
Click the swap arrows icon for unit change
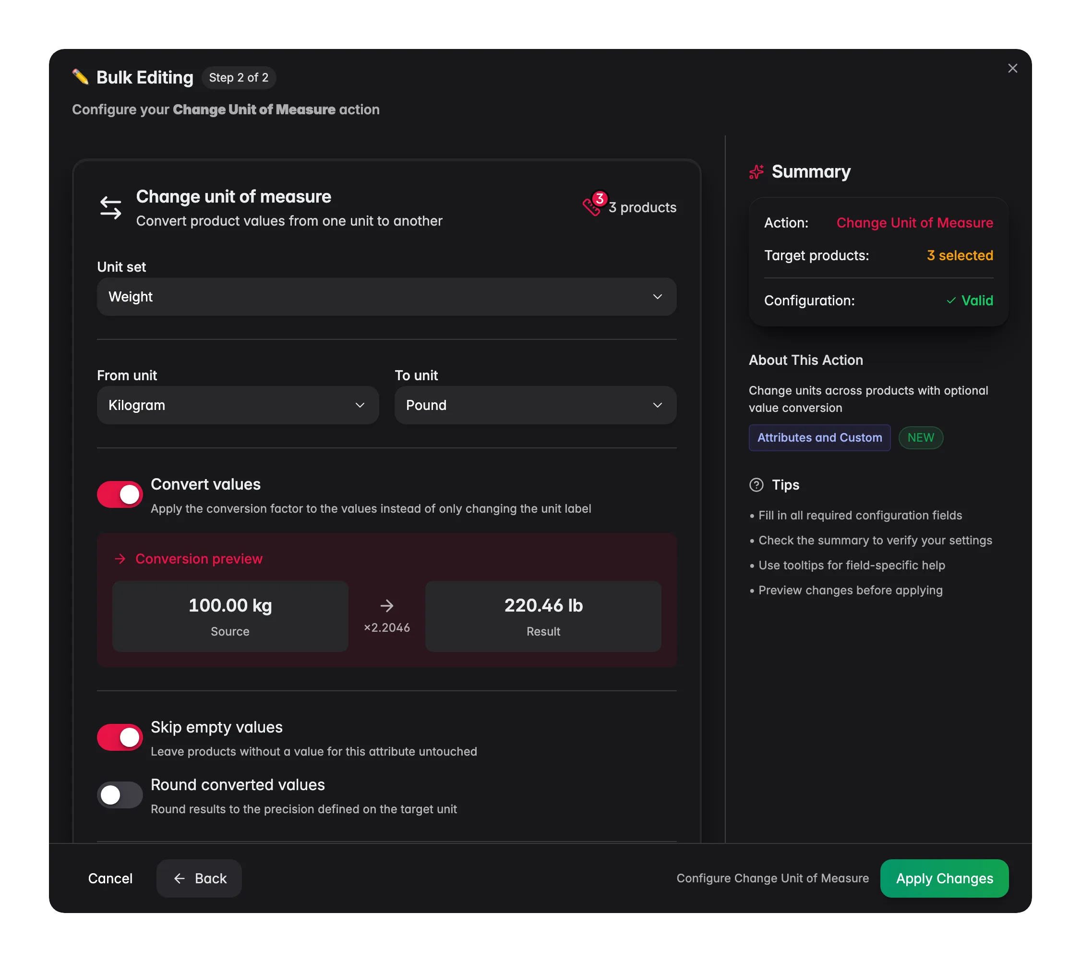pyautogui.click(x=110, y=208)
